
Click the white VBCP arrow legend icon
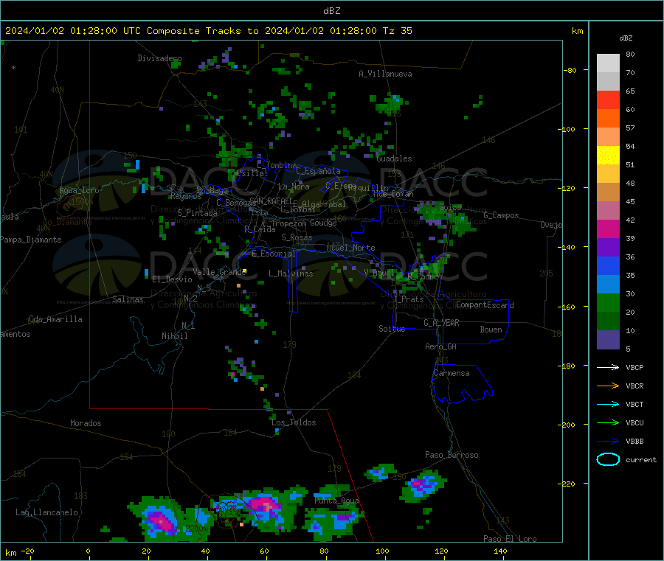pos(608,367)
